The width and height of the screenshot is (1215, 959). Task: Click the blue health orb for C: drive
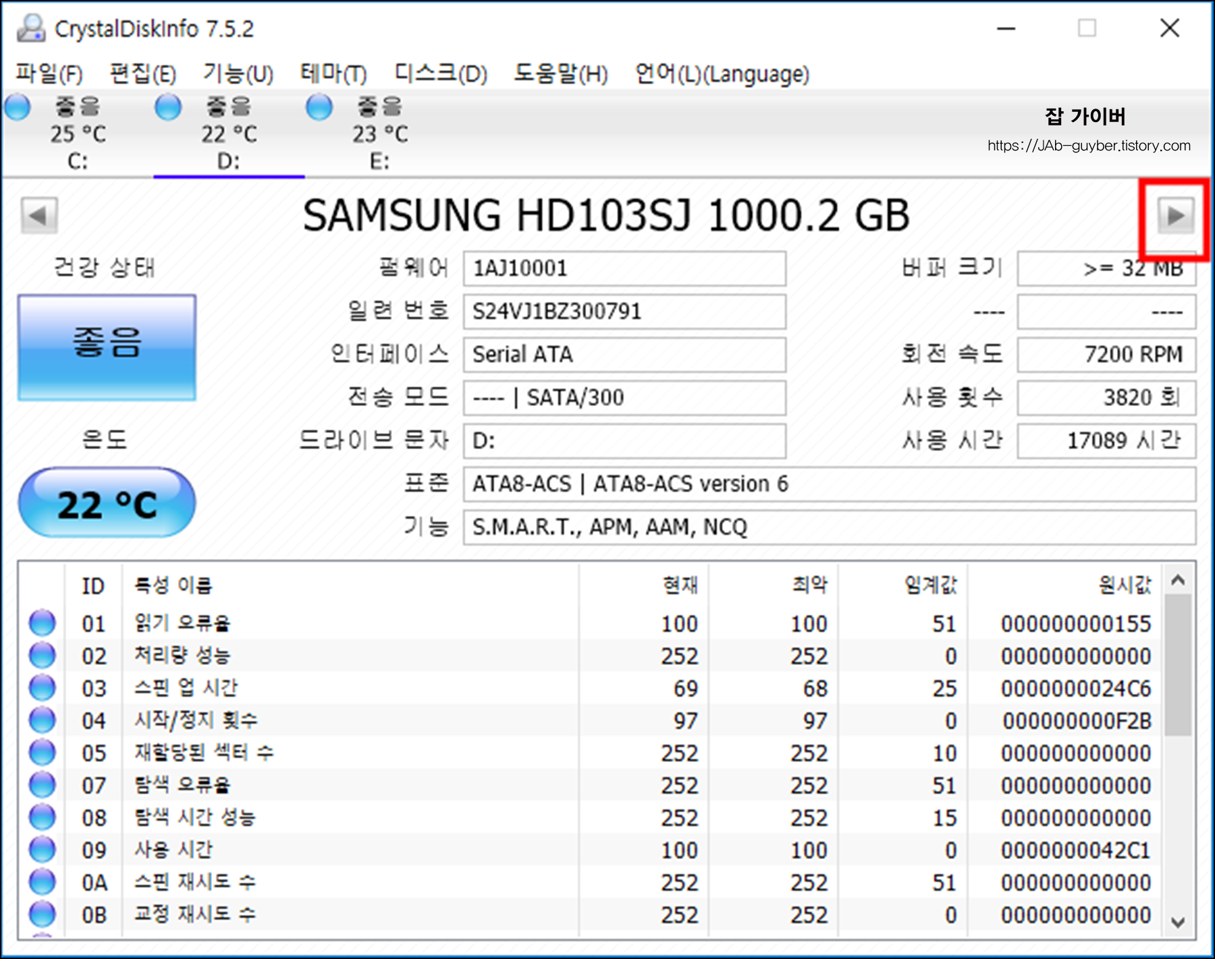coord(17,107)
